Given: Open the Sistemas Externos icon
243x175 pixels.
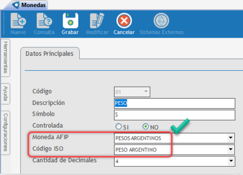Looking at the screenshot, I should [x=161, y=21].
